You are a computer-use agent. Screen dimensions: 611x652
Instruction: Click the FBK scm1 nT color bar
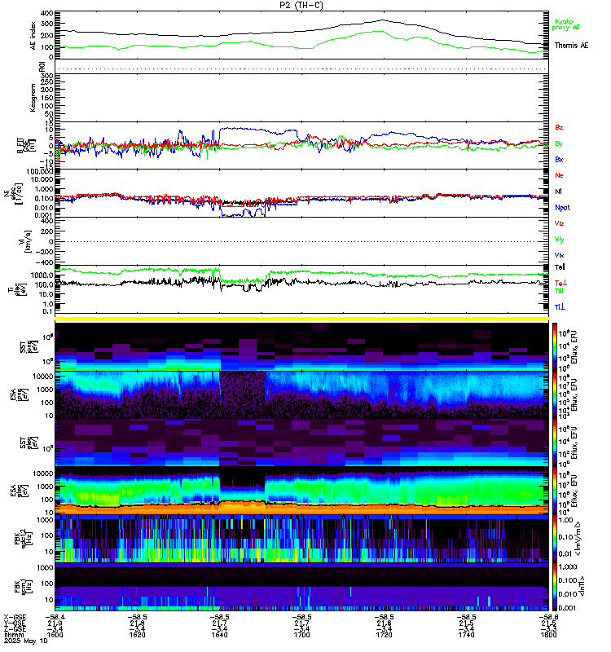[555, 587]
